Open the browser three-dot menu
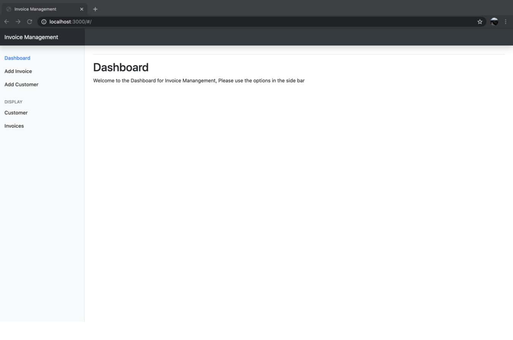Image resolution: width=513 pixels, height=340 pixels. (506, 22)
